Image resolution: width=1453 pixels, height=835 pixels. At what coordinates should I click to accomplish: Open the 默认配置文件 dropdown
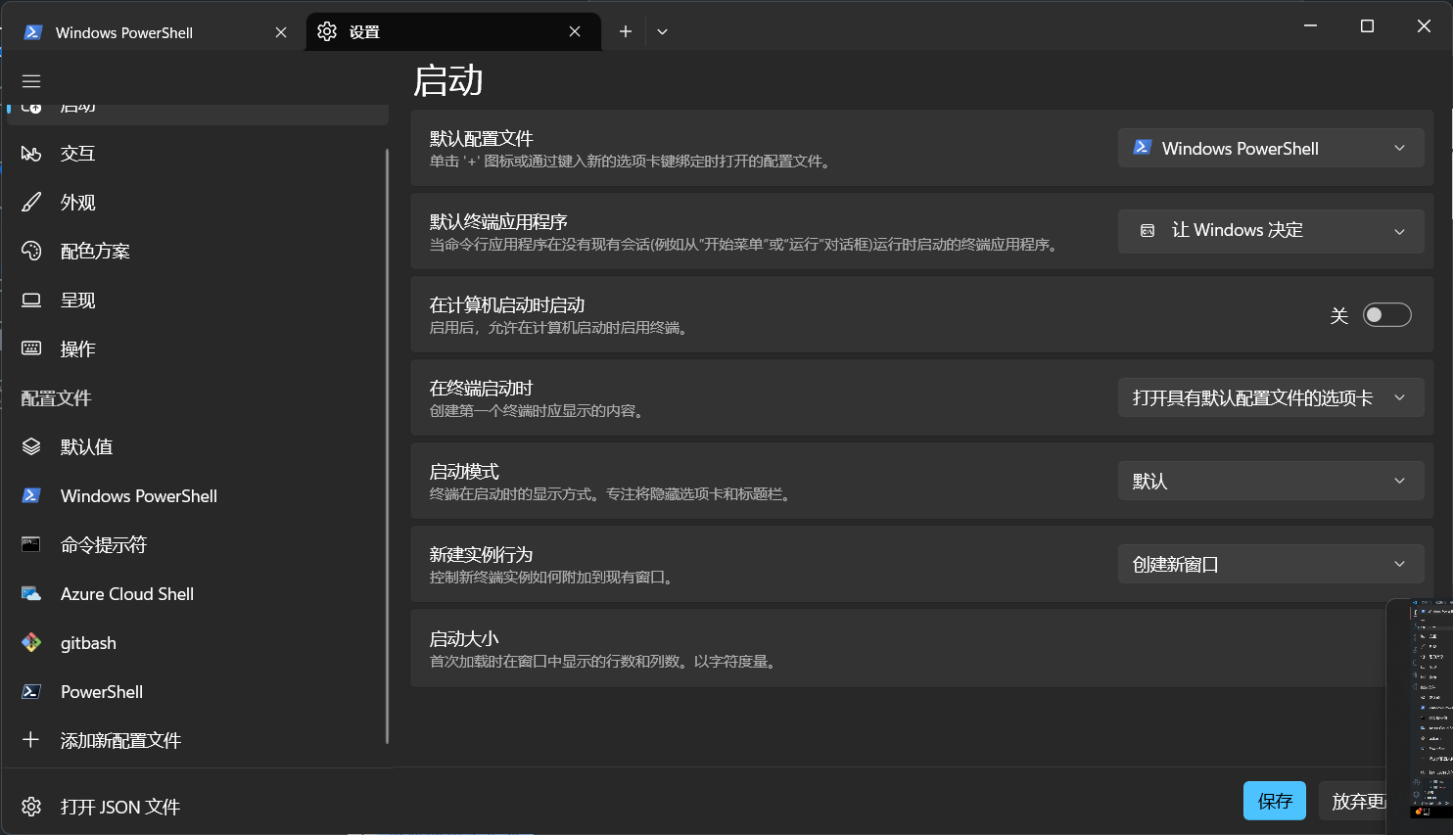[x=1270, y=148]
